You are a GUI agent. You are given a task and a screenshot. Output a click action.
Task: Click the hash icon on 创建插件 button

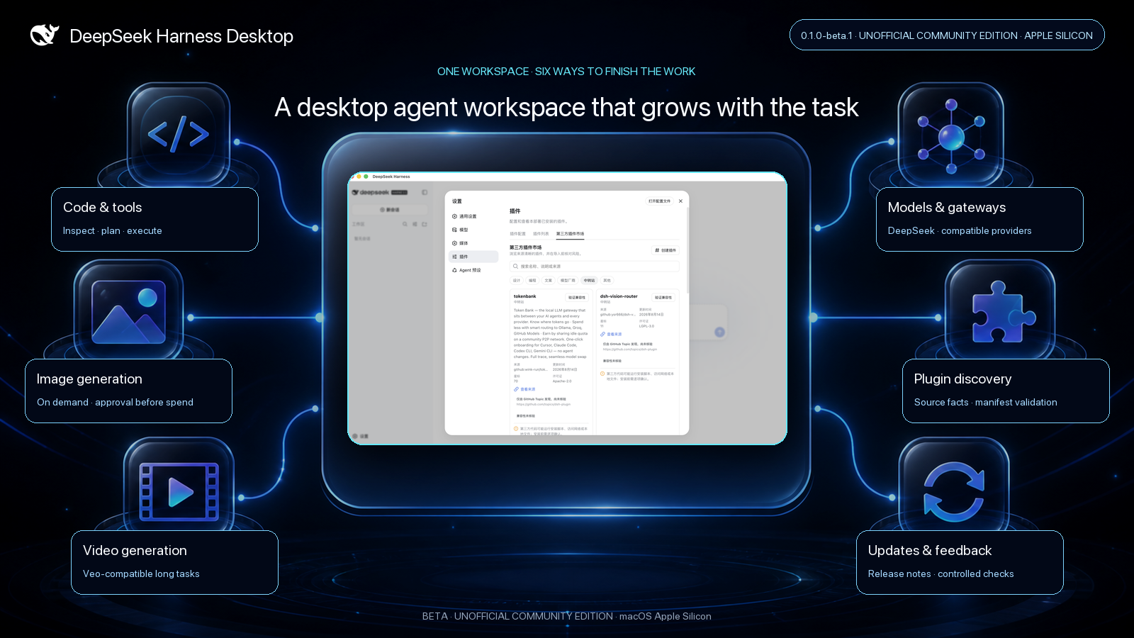(657, 250)
